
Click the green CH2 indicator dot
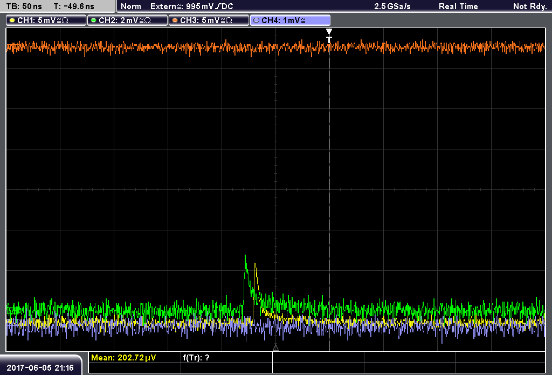click(94, 21)
